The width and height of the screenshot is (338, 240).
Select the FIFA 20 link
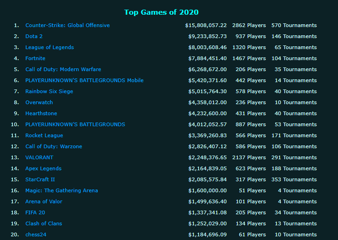point(35,212)
